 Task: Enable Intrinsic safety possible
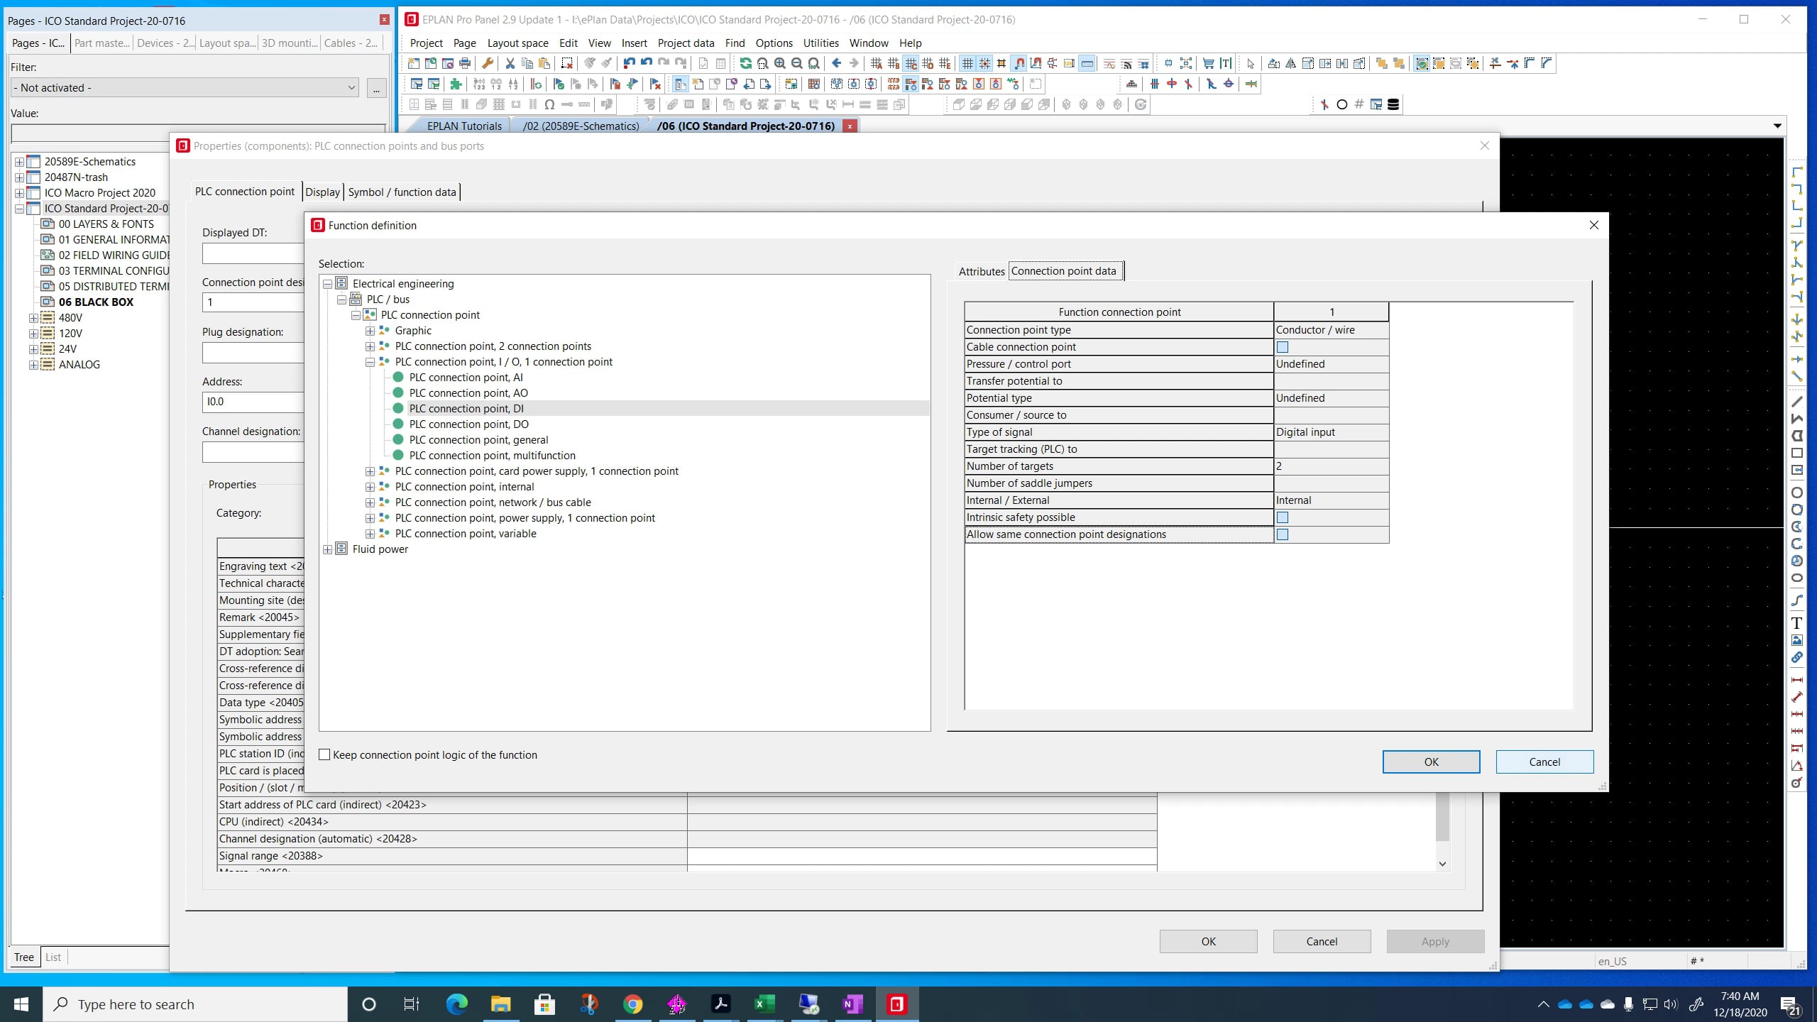(1282, 517)
